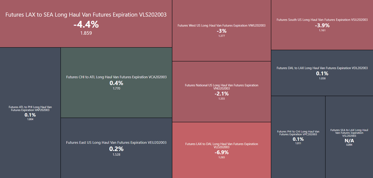Select the 0.4% change on VCA202003
373x178 pixels.
[x=116, y=83]
